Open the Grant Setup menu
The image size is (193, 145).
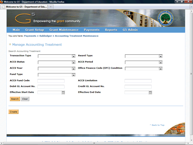pyautogui.click(x=35, y=30)
